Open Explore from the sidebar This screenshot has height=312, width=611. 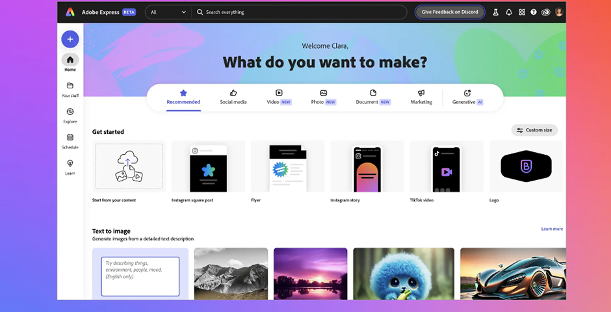70,112
